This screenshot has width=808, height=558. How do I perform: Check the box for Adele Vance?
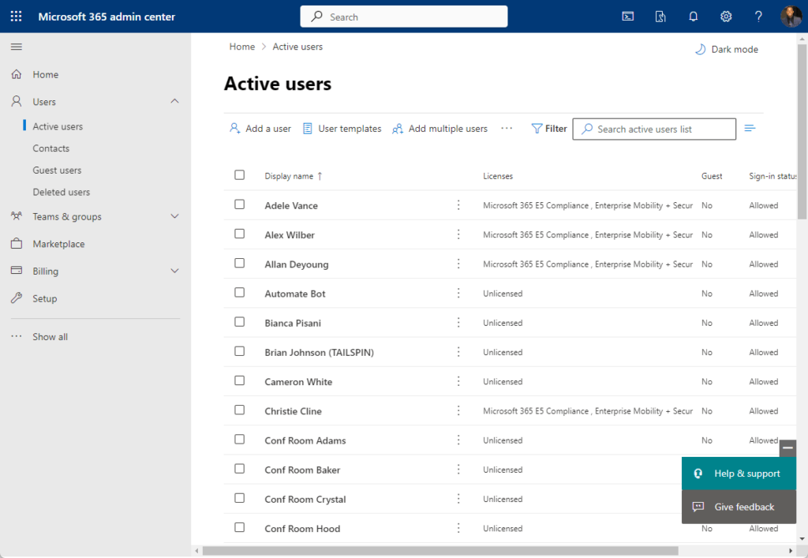[240, 204]
